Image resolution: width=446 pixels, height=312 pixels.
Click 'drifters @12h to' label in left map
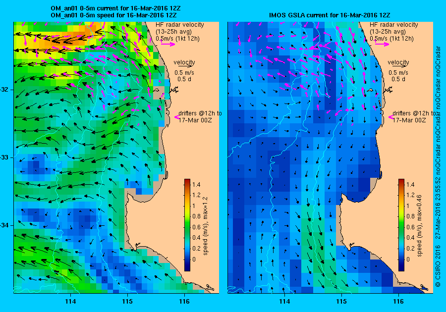coord(200,113)
